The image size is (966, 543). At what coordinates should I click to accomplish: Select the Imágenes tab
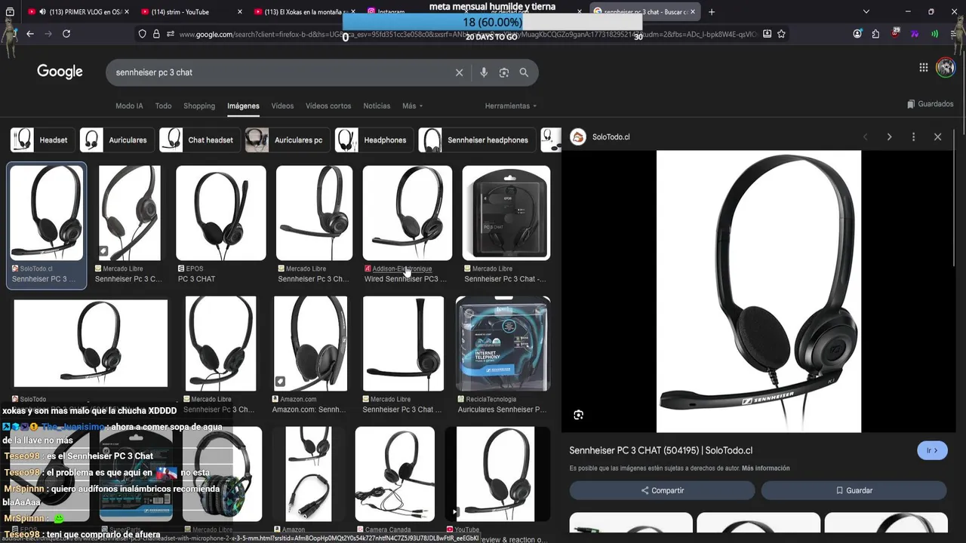coord(243,106)
